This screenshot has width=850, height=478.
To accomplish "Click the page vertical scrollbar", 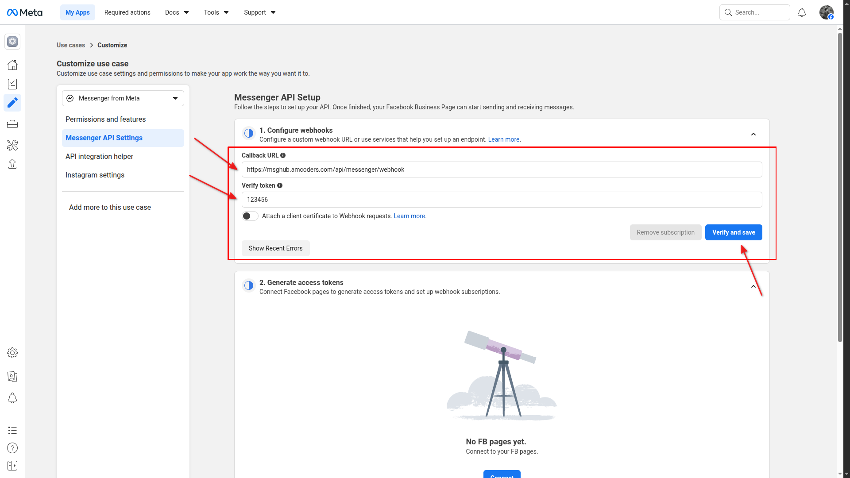I will [840, 186].
